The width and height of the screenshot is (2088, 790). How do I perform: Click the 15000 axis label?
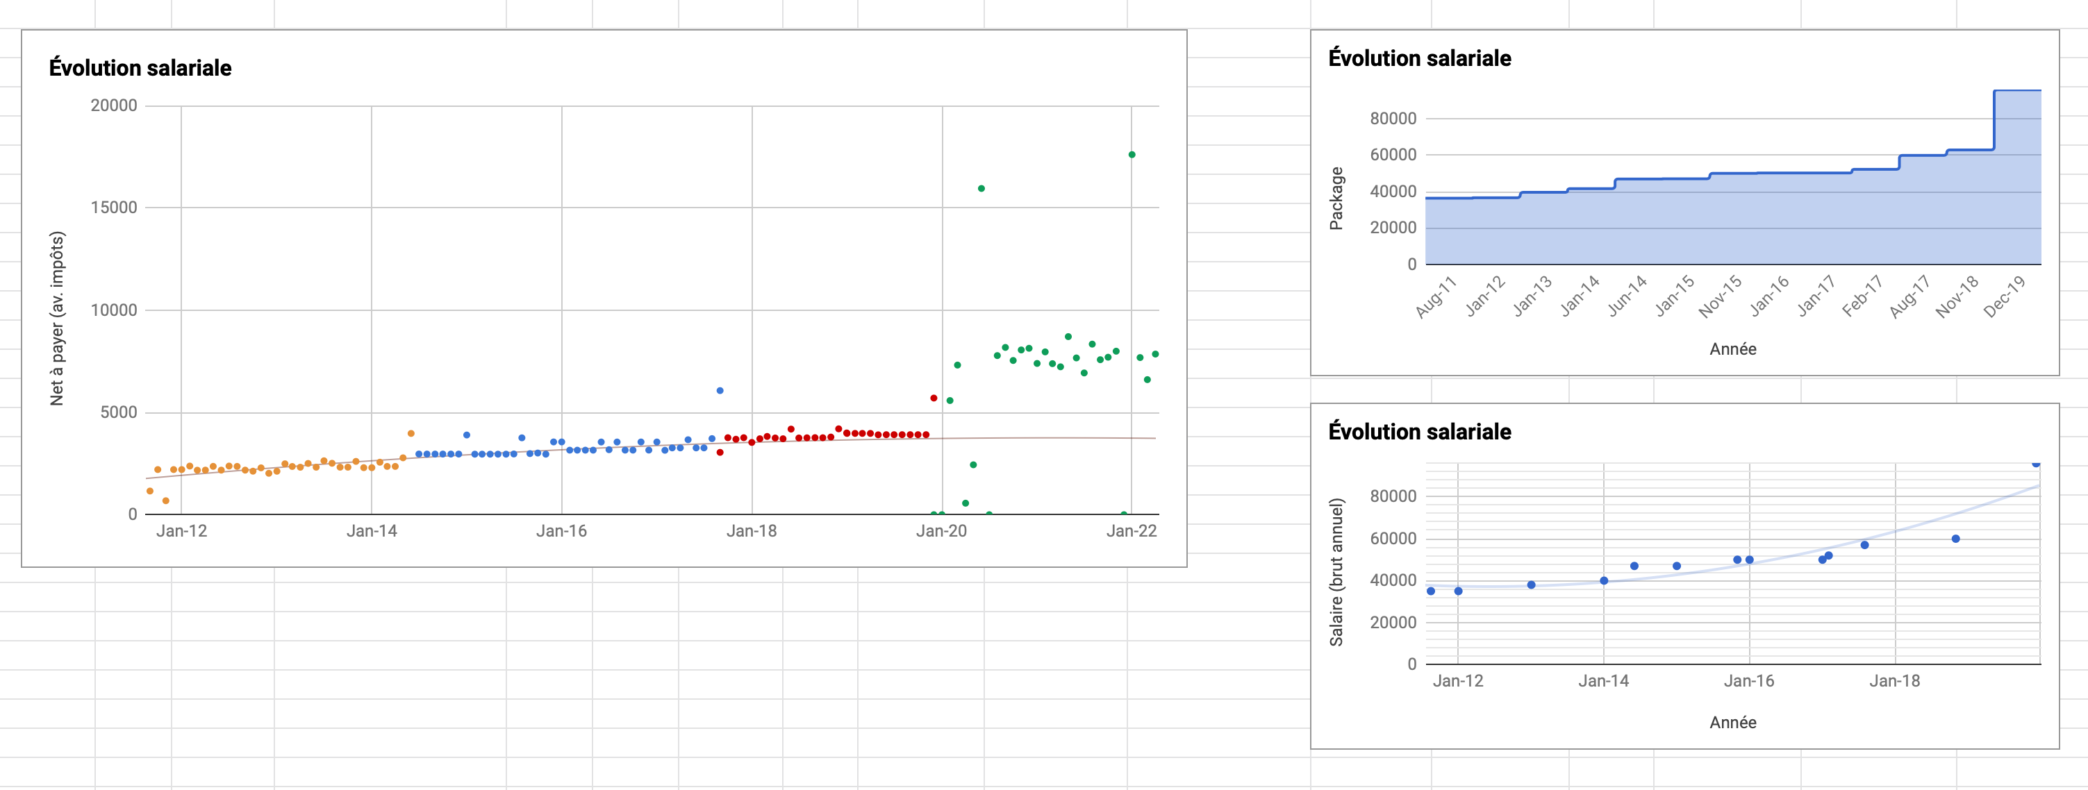pyautogui.click(x=113, y=208)
